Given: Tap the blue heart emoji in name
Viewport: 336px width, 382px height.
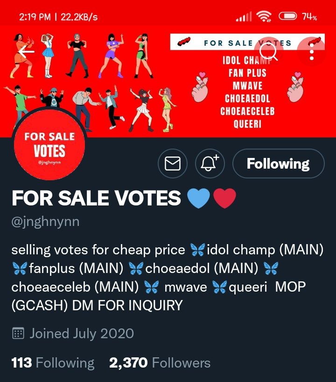Looking at the screenshot, I should (x=198, y=198).
